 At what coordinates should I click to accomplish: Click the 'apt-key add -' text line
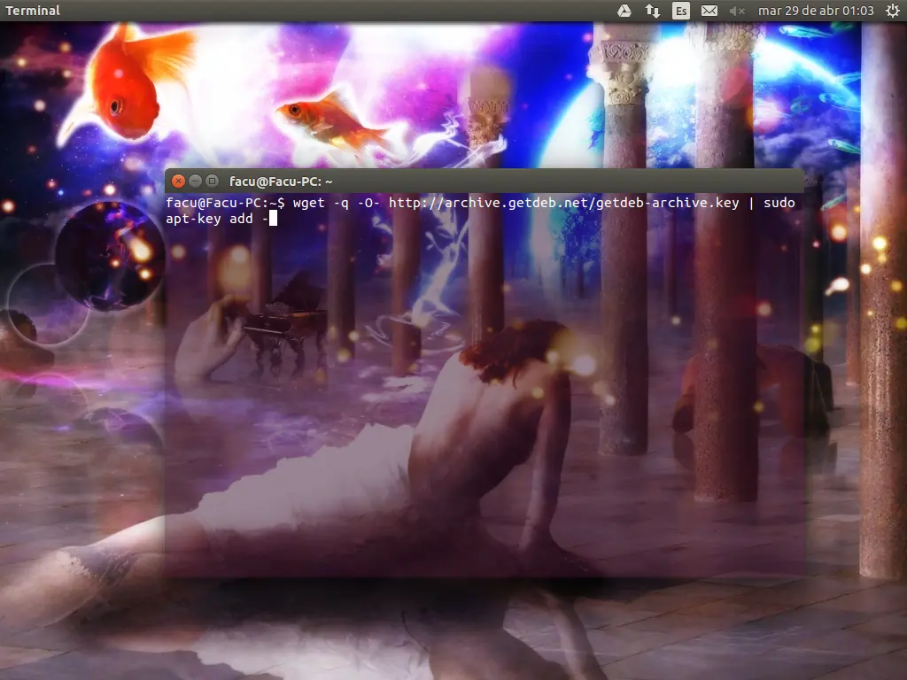[x=217, y=220]
